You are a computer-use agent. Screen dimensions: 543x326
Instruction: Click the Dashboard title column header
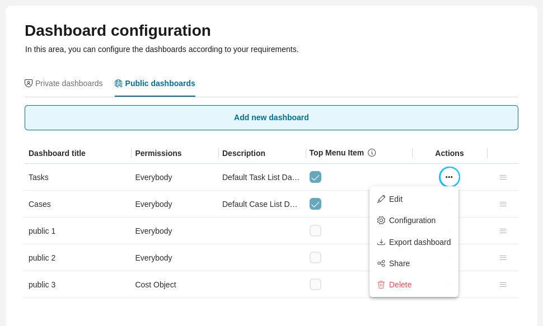click(57, 153)
